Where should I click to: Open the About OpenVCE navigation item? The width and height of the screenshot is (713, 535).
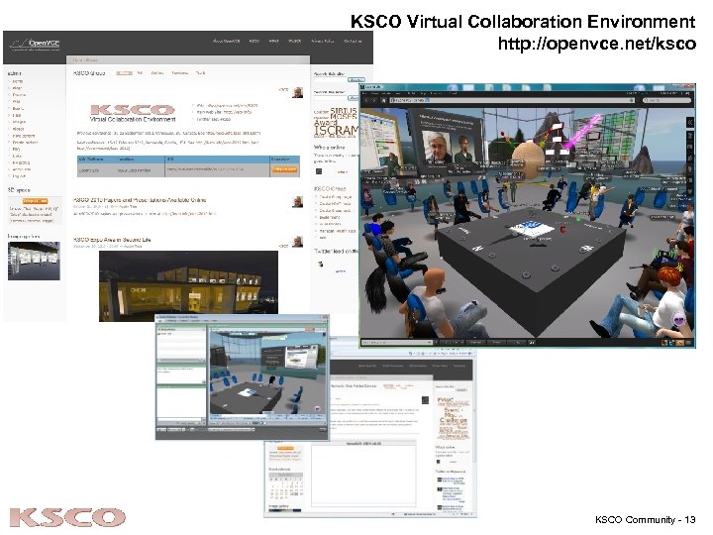click(x=226, y=41)
